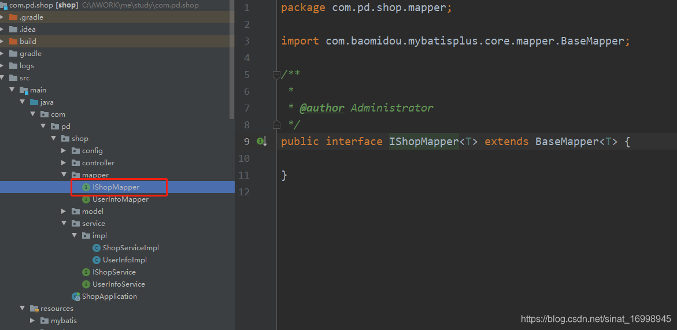Collapse the resources folder arrow
Viewport: 677px width, 330px height.
[x=23, y=309]
